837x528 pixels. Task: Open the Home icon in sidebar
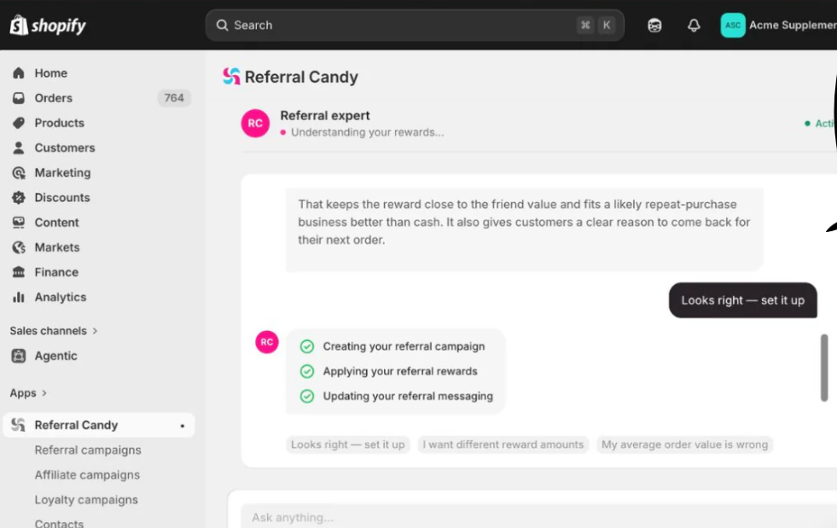(x=19, y=73)
